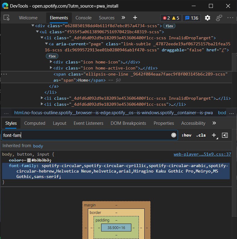Click the Elements tree vertical scrollbar
The height and width of the screenshot is (239, 237).
(x=234, y=62)
